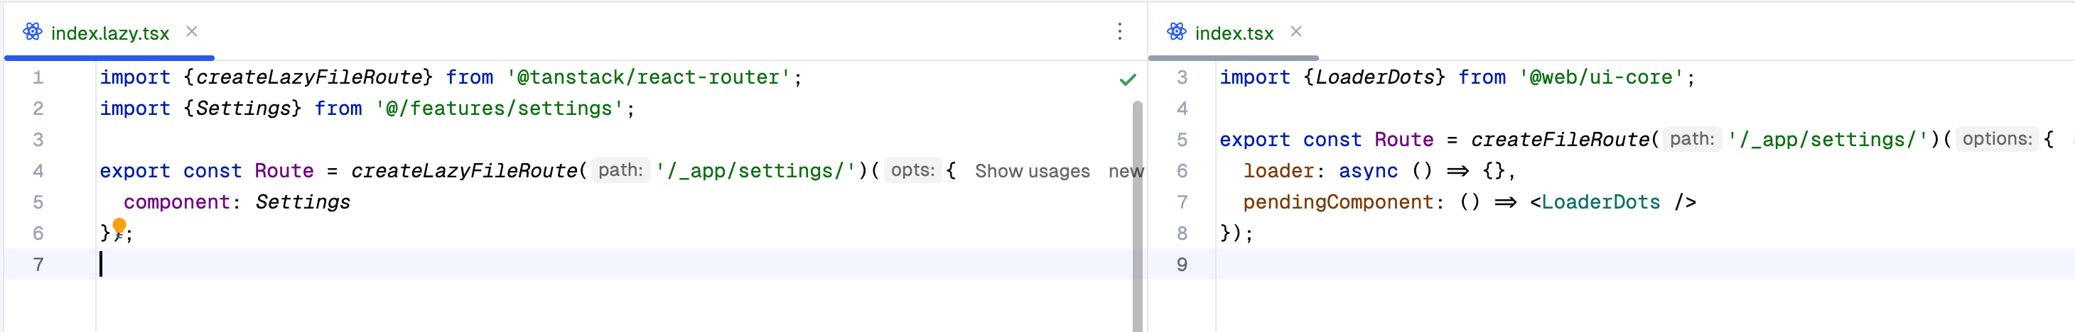Image resolution: width=2075 pixels, height=332 pixels.
Task: Close the index.tsx tab
Action: pos(1295,32)
